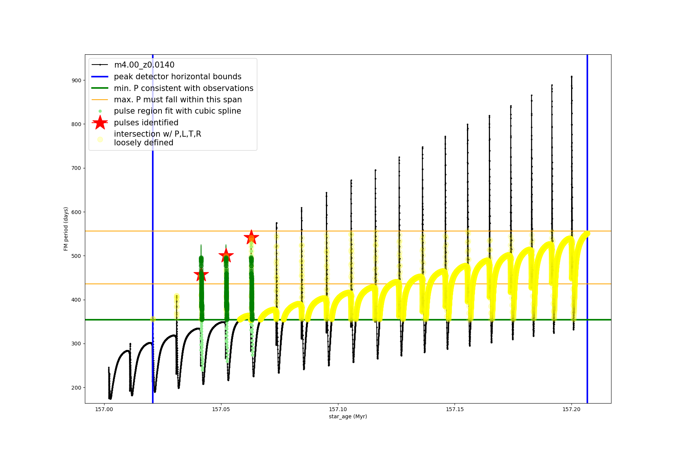The width and height of the screenshot is (679, 453).
Task: Click the 157.10 x-axis tick label
Action: pyautogui.click(x=338, y=409)
